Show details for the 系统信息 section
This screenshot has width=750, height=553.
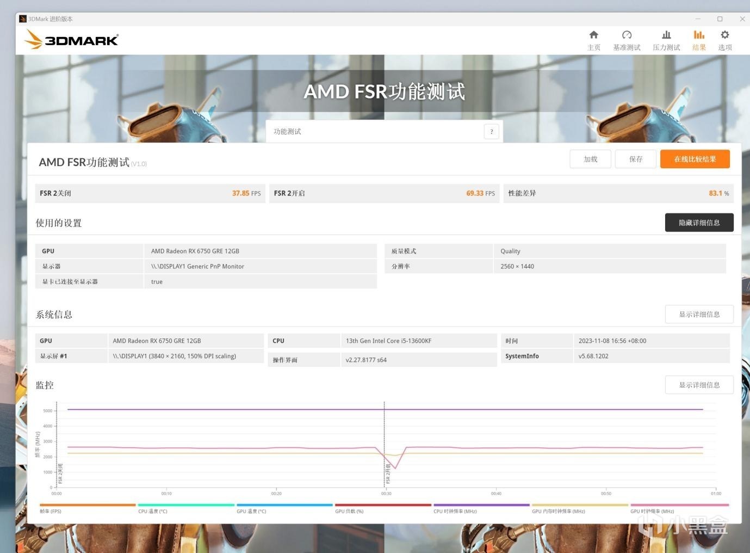[x=699, y=314]
